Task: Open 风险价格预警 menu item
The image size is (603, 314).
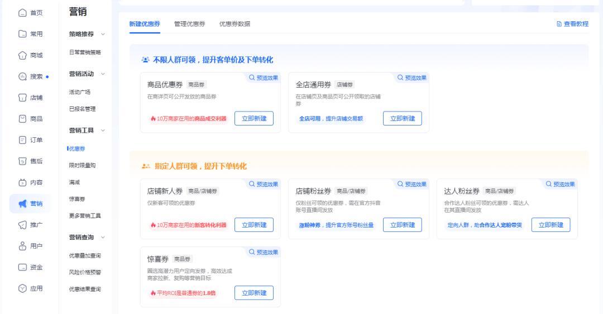Action: point(85,272)
